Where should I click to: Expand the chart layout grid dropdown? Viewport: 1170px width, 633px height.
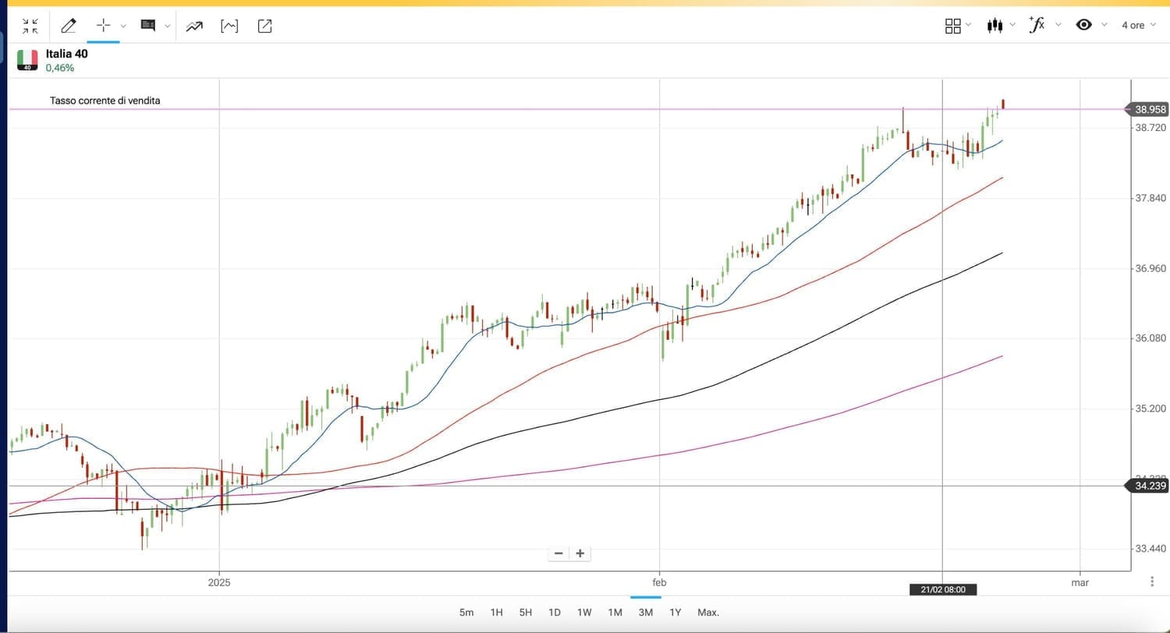[x=957, y=26]
